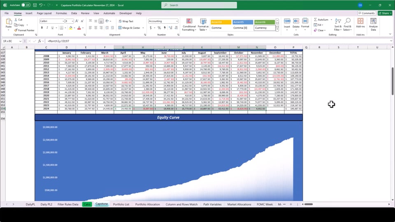Click the Comma Style icon
The width and height of the screenshot is (395, 222).
165,28
